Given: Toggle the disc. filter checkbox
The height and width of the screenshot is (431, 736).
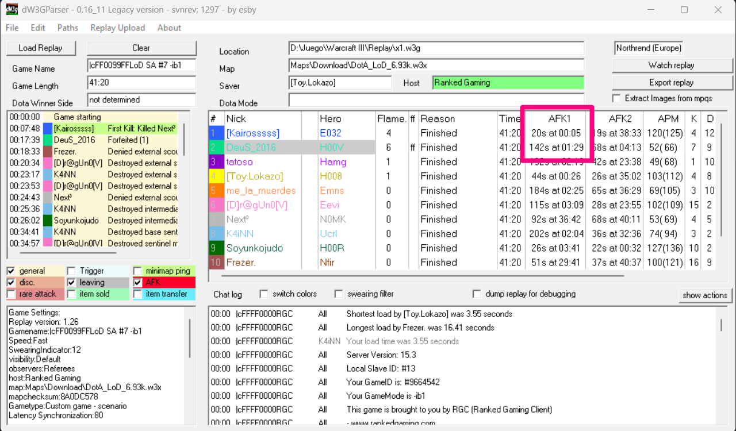Looking at the screenshot, I should tap(11, 282).
